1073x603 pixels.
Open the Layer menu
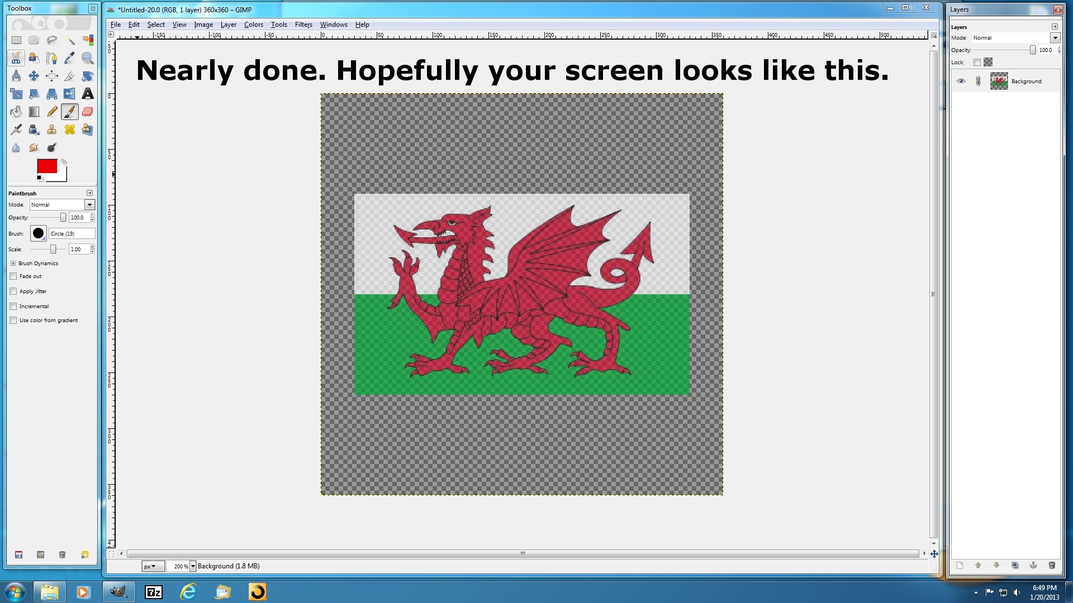click(228, 25)
